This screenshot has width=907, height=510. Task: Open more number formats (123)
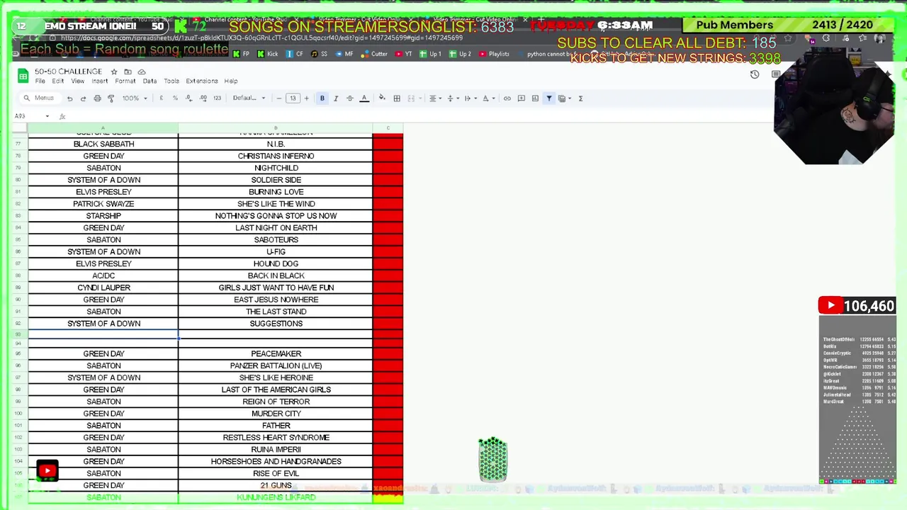point(217,98)
